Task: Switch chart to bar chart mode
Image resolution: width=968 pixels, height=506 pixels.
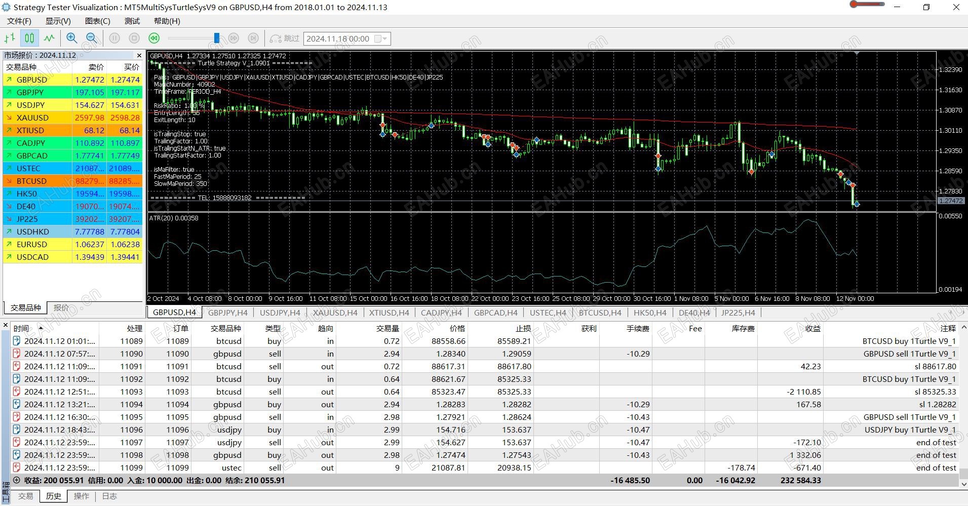Action: 10,38
